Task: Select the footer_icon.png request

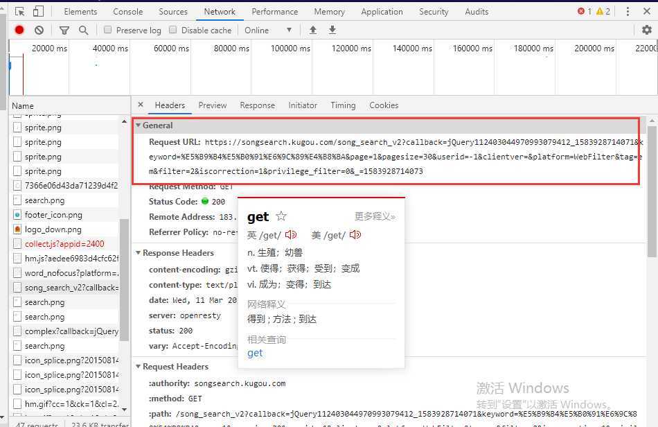Action: [x=65, y=215]
